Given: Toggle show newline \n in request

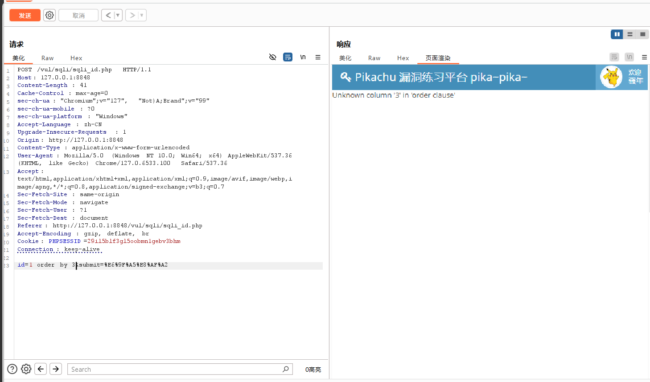Looking at the screenshot, I should pos(303,57).
